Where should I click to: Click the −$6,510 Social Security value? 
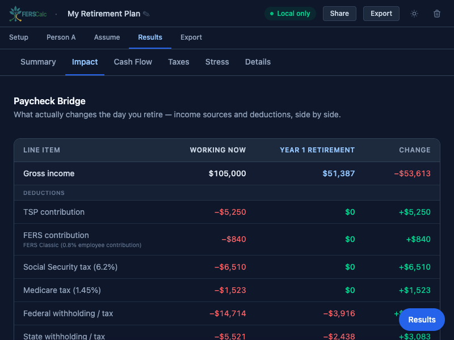click(x=230, y=267)
